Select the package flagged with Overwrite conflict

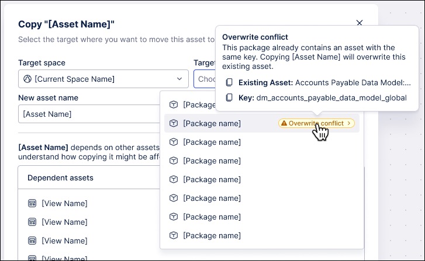click(x=212, y=123)
